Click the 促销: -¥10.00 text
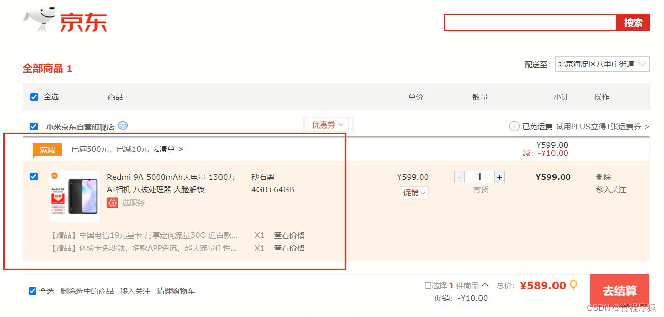 [461, 298]
